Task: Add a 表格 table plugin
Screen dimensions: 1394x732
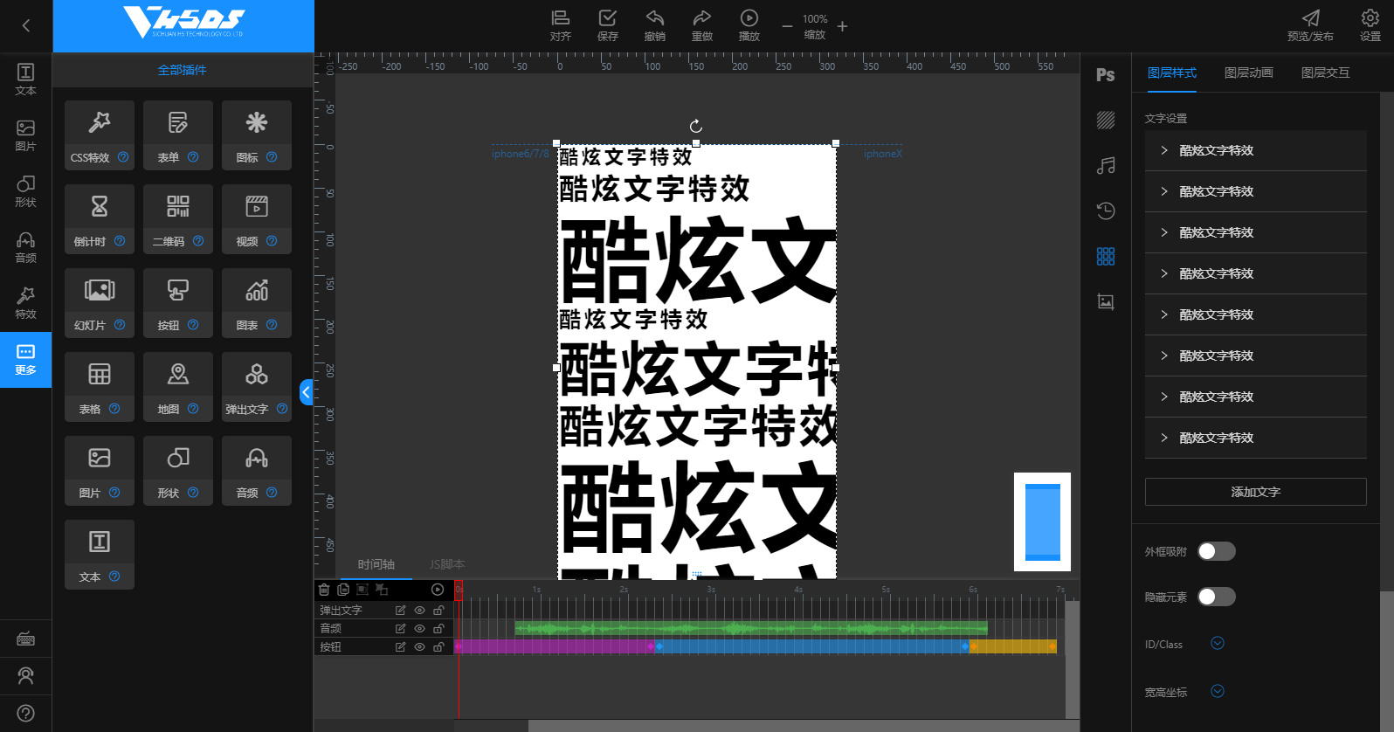Action: (100, 386)
